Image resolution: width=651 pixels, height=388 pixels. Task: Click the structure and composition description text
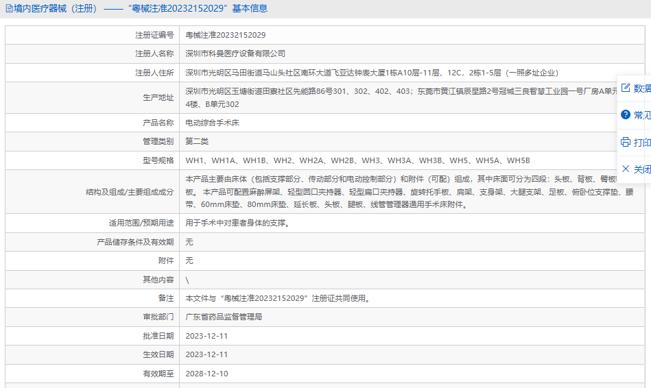[410, 192]
